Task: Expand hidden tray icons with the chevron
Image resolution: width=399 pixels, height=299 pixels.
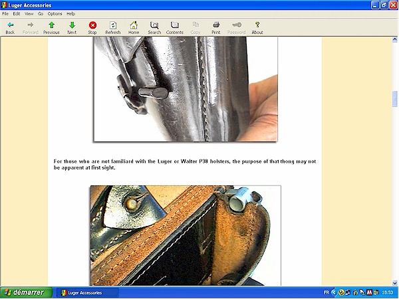Action: click(334, 292)
